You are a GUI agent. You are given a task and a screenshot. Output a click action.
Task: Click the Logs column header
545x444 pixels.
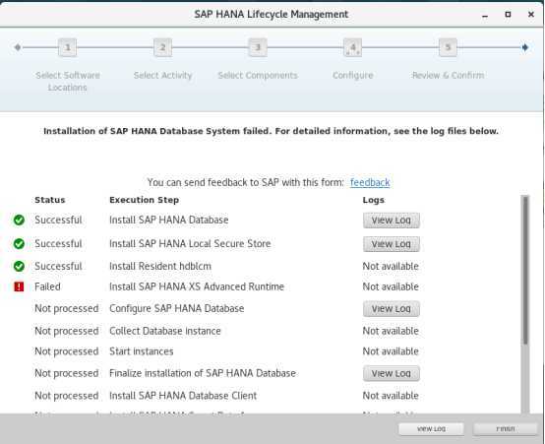coord(373,200)
